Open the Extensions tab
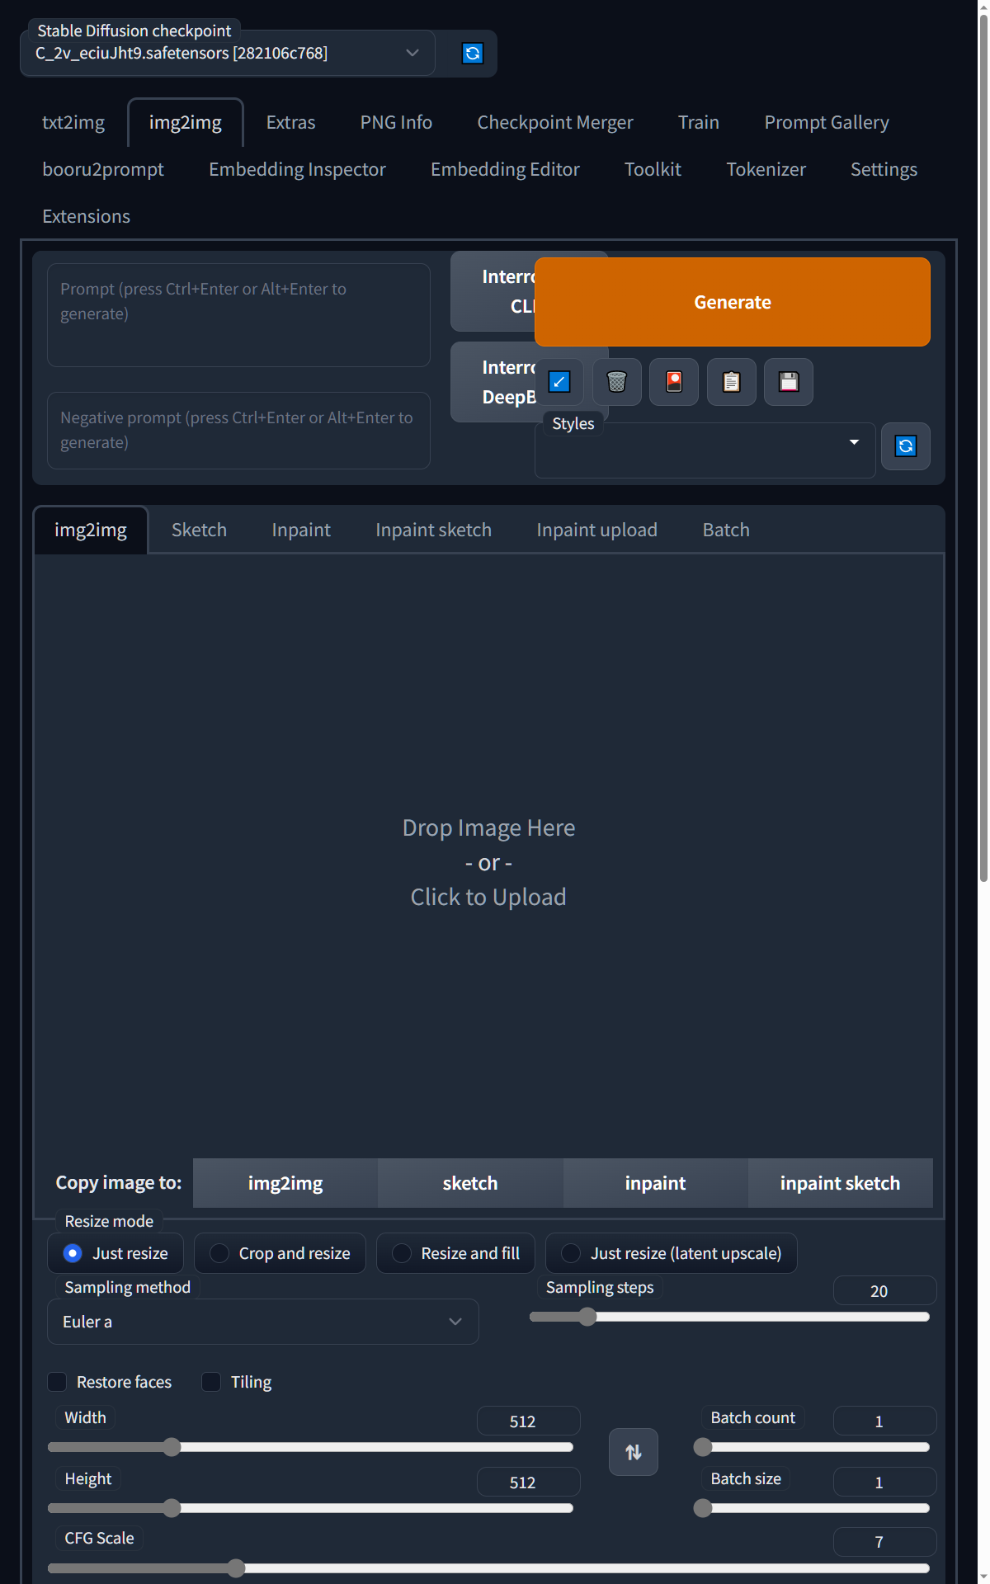The width and height of the screenshot is (990, 1584). [x=86, y=216]
